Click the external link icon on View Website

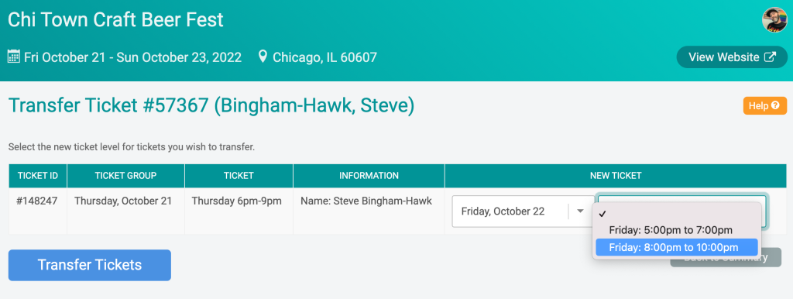pyautogui.click(x=770, y=57)
